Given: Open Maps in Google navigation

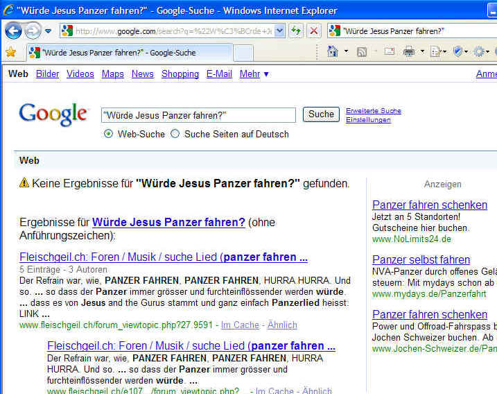Looking at the screenshot, I should (113, 74).
